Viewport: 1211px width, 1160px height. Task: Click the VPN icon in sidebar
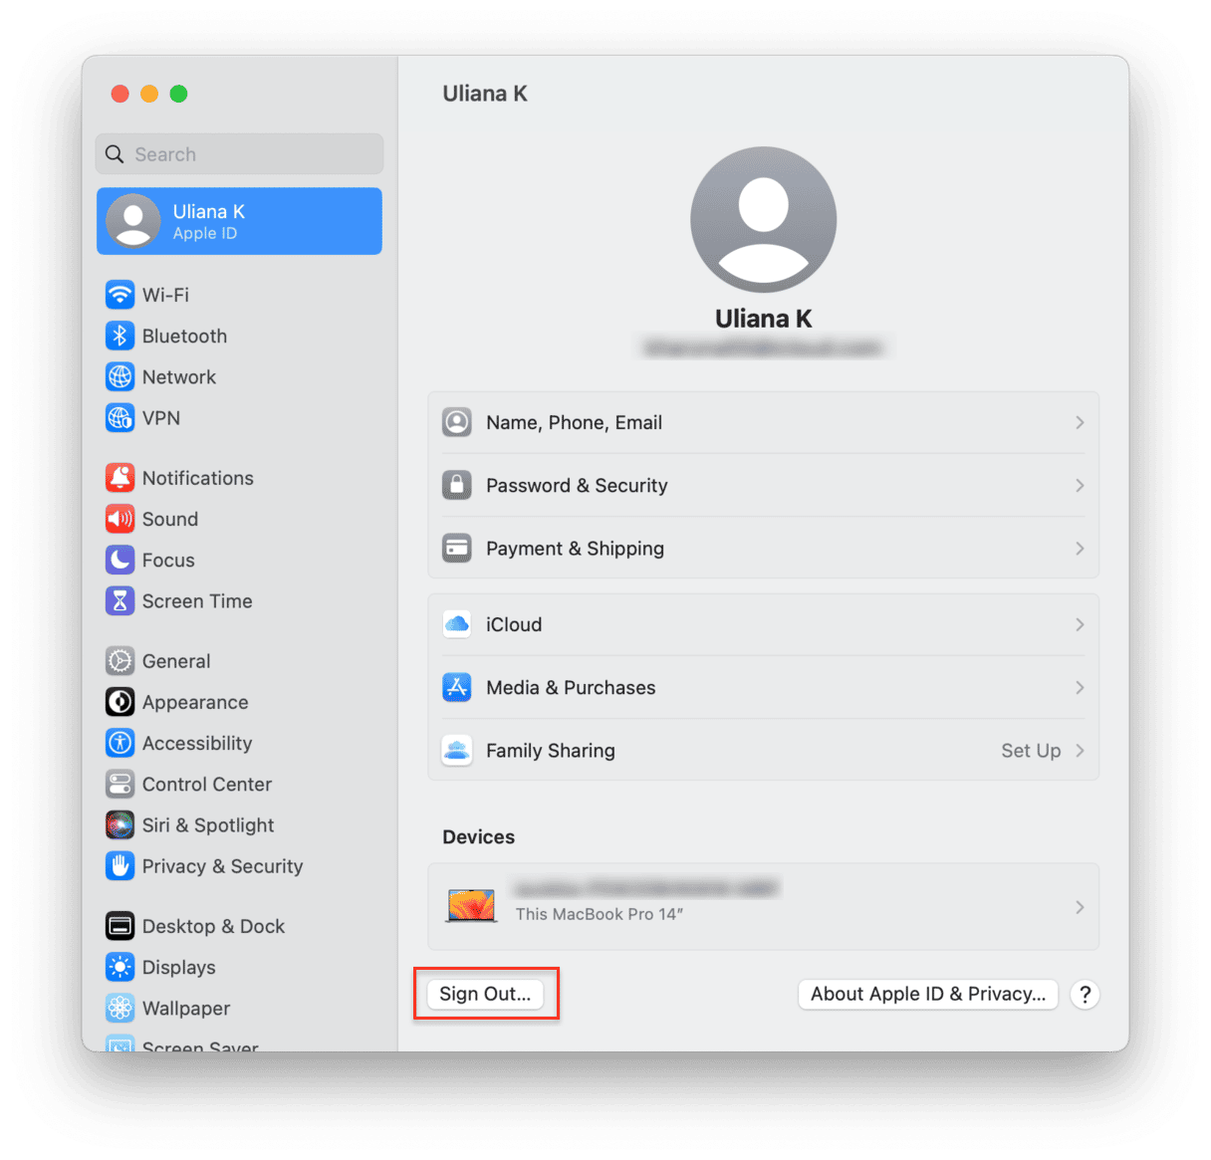(120, 418)
